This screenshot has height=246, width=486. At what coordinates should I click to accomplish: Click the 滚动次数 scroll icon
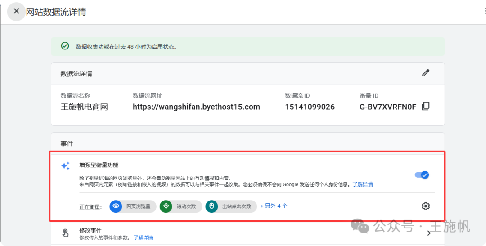click(x=166, y=206)
